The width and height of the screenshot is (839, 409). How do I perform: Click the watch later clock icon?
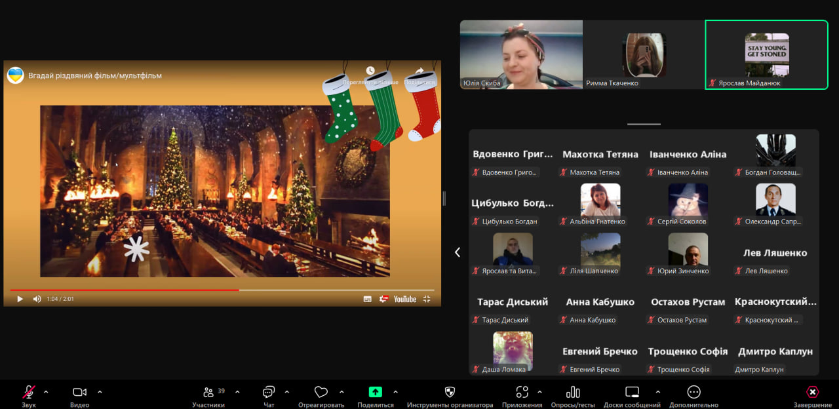tap(370, 71)
